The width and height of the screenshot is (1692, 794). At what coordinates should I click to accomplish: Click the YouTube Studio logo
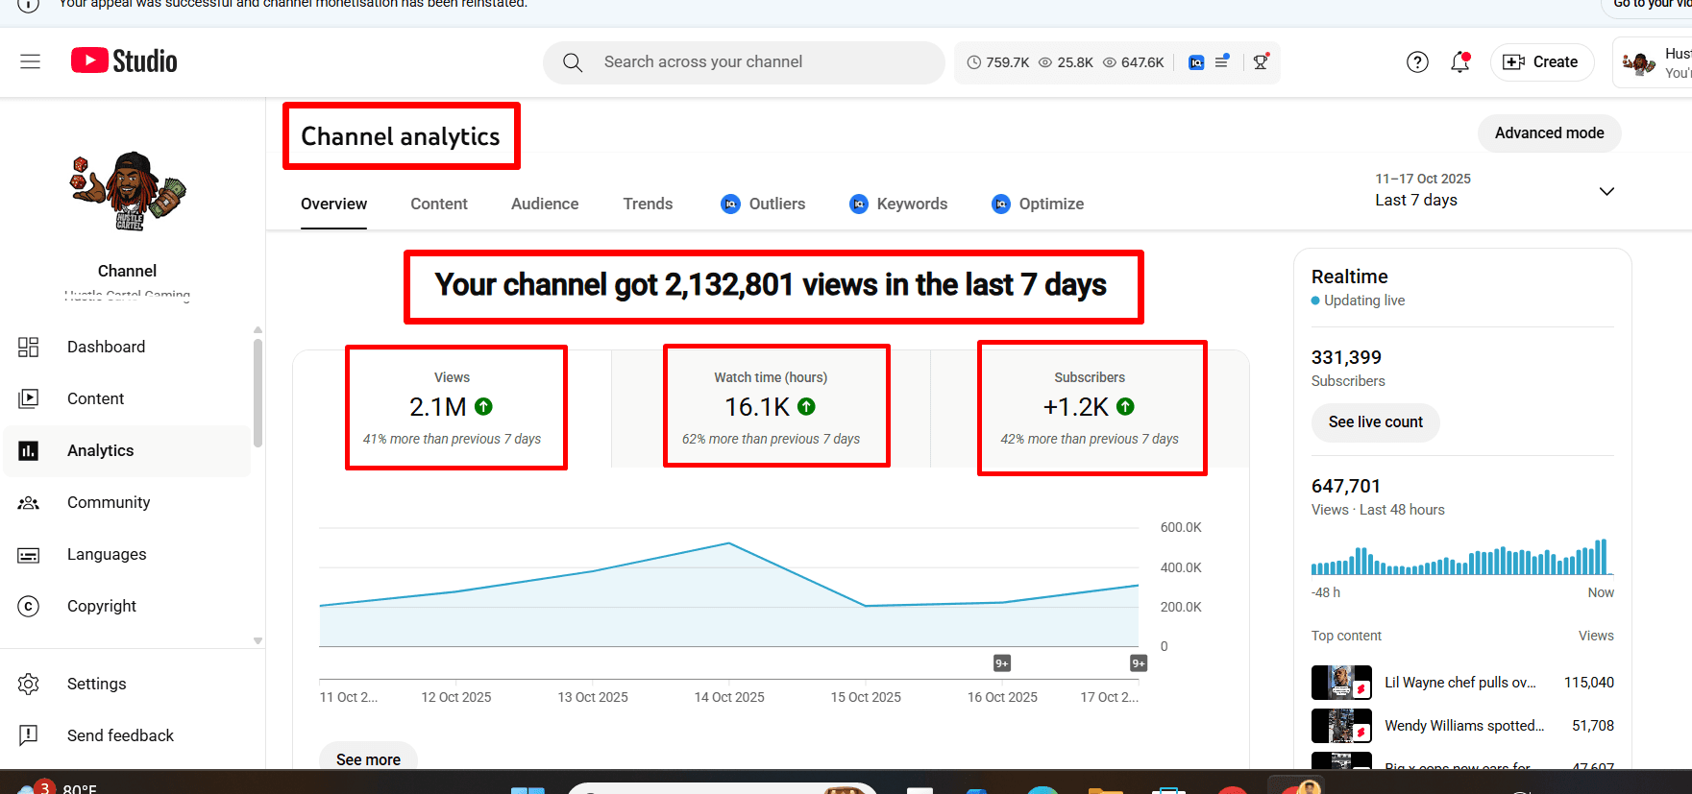pyautogui.click(x=124, y=61)
